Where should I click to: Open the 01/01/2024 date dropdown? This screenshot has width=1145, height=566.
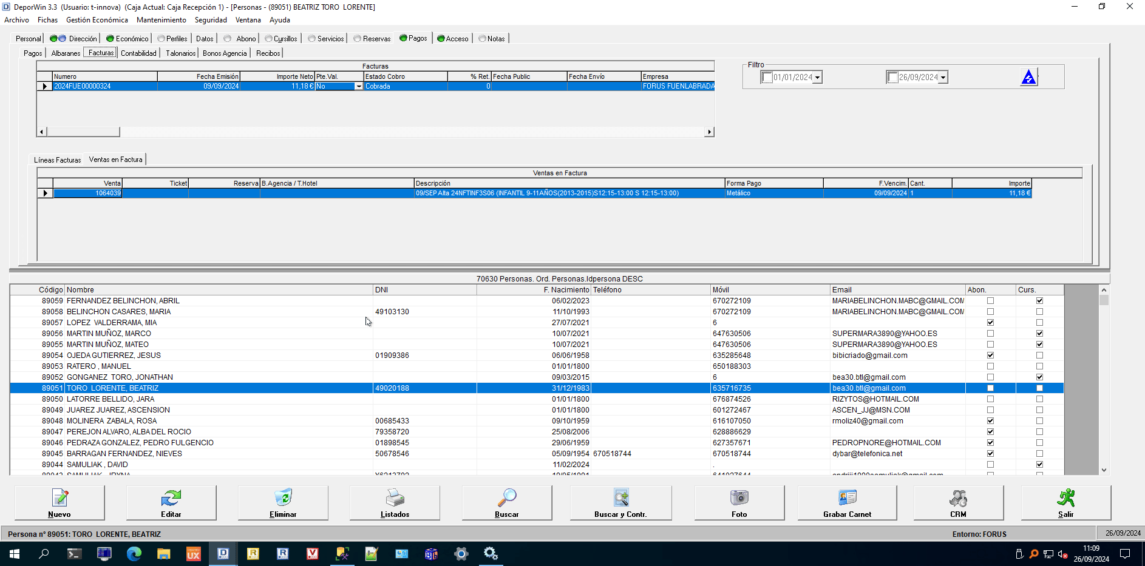818,78
